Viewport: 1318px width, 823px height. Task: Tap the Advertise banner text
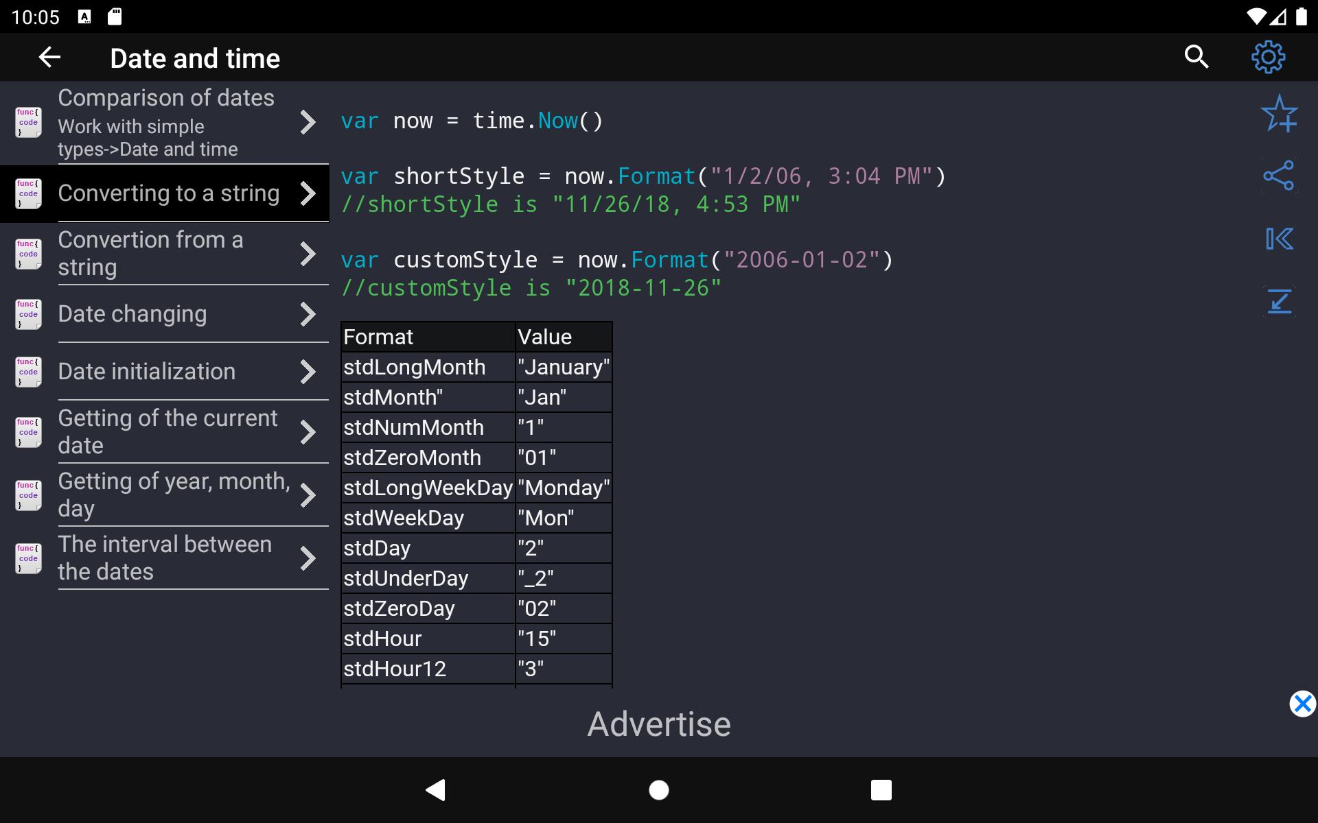(659, 724)
